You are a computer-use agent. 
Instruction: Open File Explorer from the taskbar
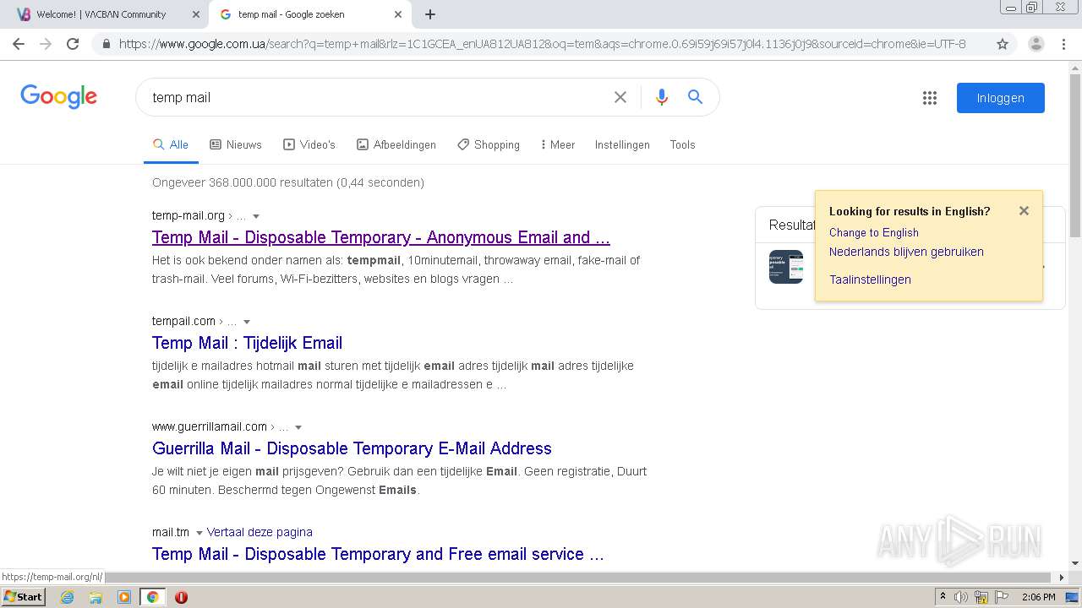point(96,597)
